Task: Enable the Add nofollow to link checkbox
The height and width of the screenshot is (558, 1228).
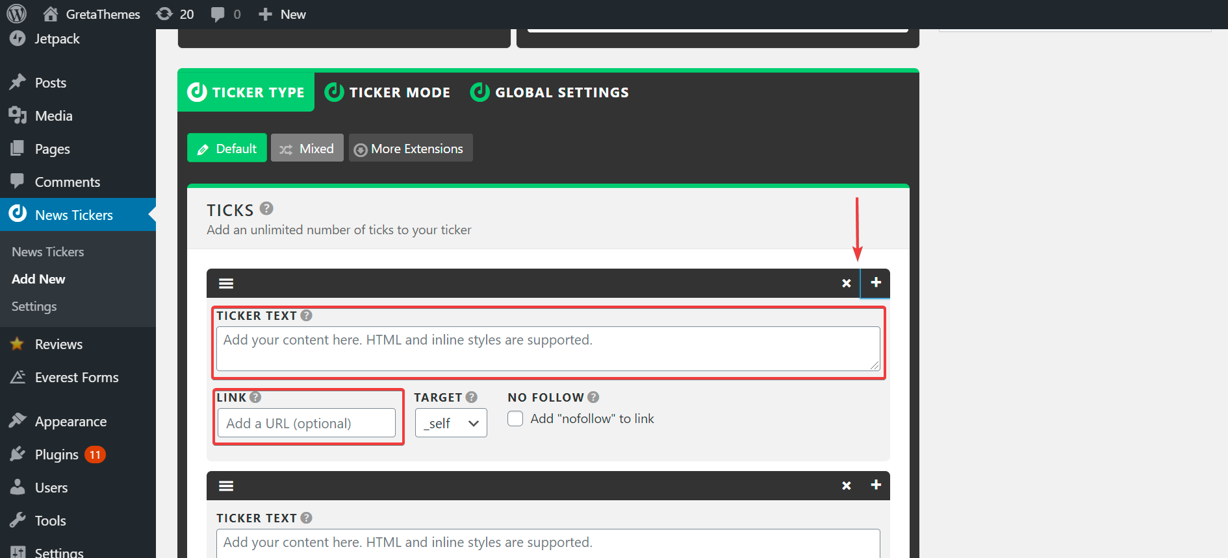Action: click(x=515, y=418)
